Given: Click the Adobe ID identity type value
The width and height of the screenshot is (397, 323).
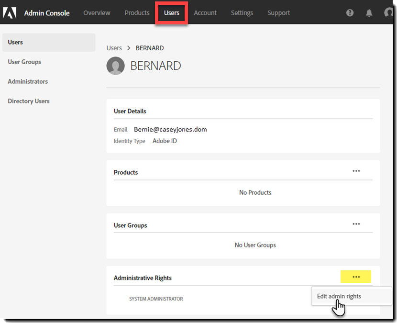Looking at the screenshot, I should click(165, 141).
